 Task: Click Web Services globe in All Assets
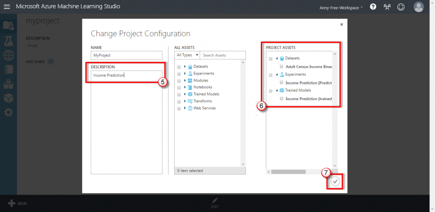[190, 108]
